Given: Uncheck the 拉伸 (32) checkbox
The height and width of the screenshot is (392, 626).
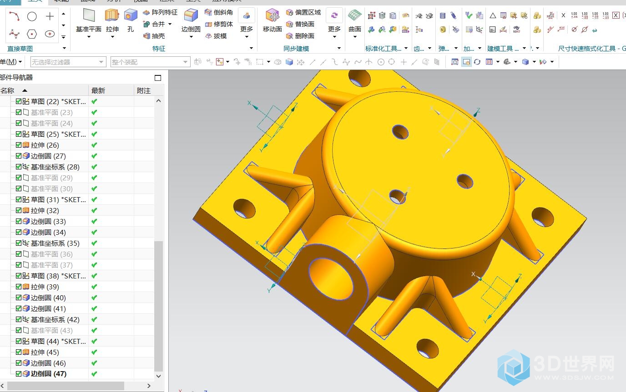Looking at the screenshot, I should tap(19, 210).
